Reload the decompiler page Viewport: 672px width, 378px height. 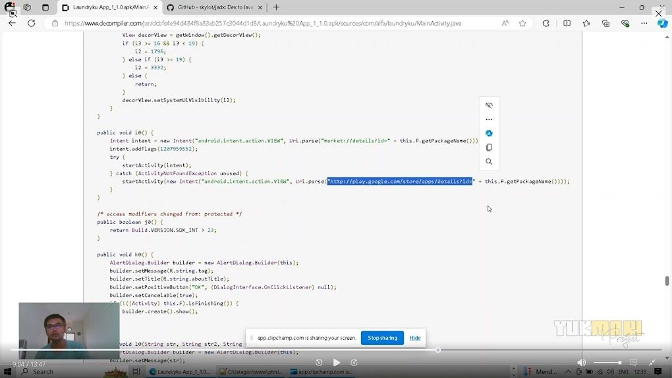click(x=31, y=23)
